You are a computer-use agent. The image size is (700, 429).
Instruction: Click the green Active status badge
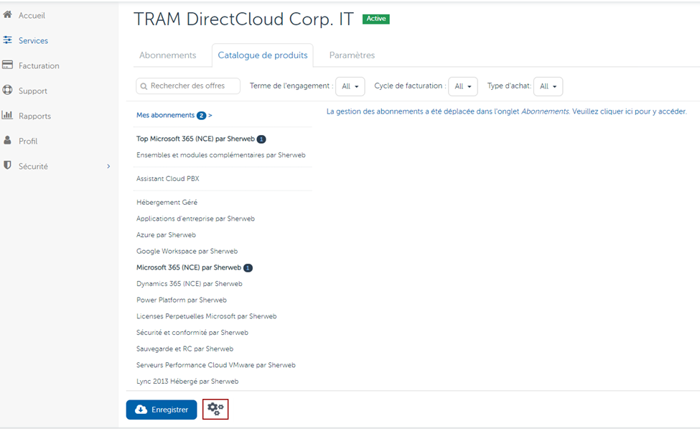click(376, 19)
